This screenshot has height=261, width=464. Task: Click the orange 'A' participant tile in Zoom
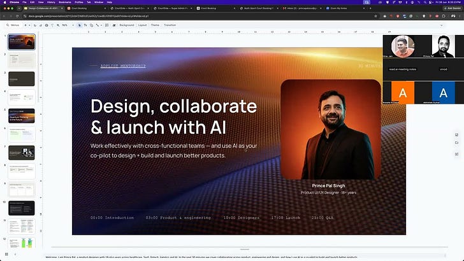403,93
